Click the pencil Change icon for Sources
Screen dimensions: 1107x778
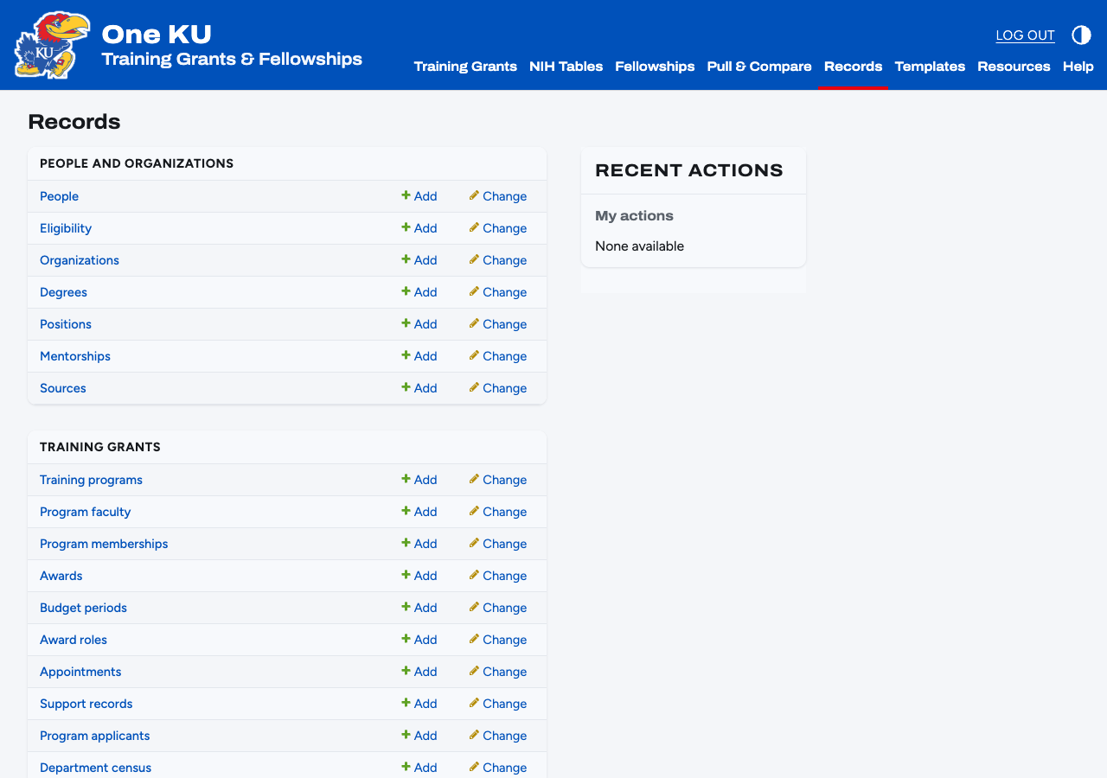pyautogui.click(x=474, y=387)
